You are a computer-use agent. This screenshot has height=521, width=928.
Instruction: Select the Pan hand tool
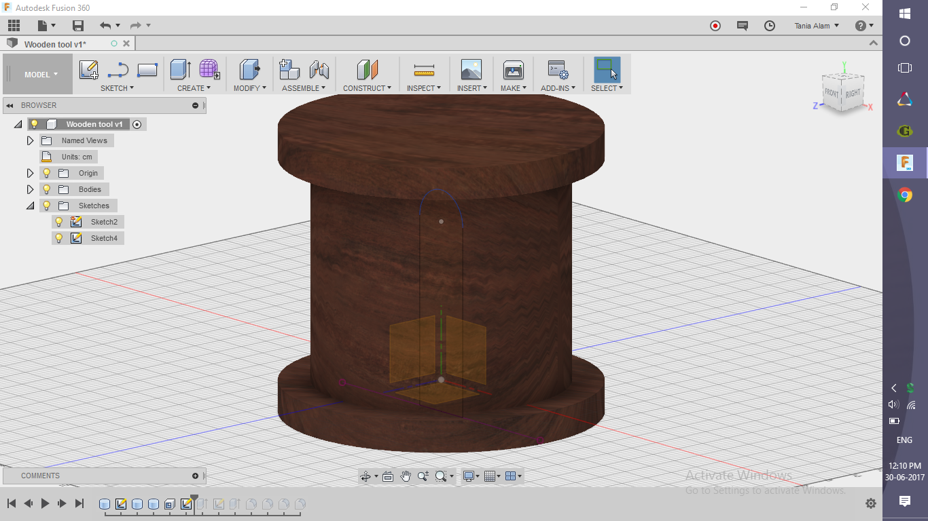coord(406,476)
